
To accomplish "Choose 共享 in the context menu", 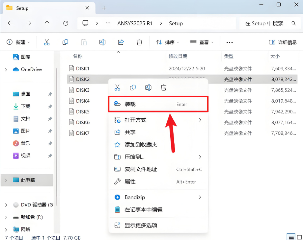I will pos(158,132).
